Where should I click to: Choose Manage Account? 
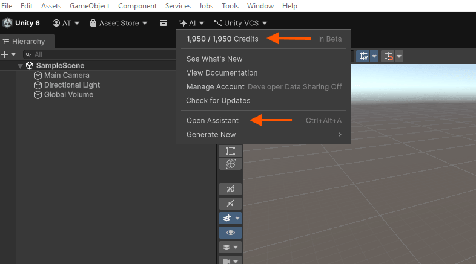tap(263, 87)
